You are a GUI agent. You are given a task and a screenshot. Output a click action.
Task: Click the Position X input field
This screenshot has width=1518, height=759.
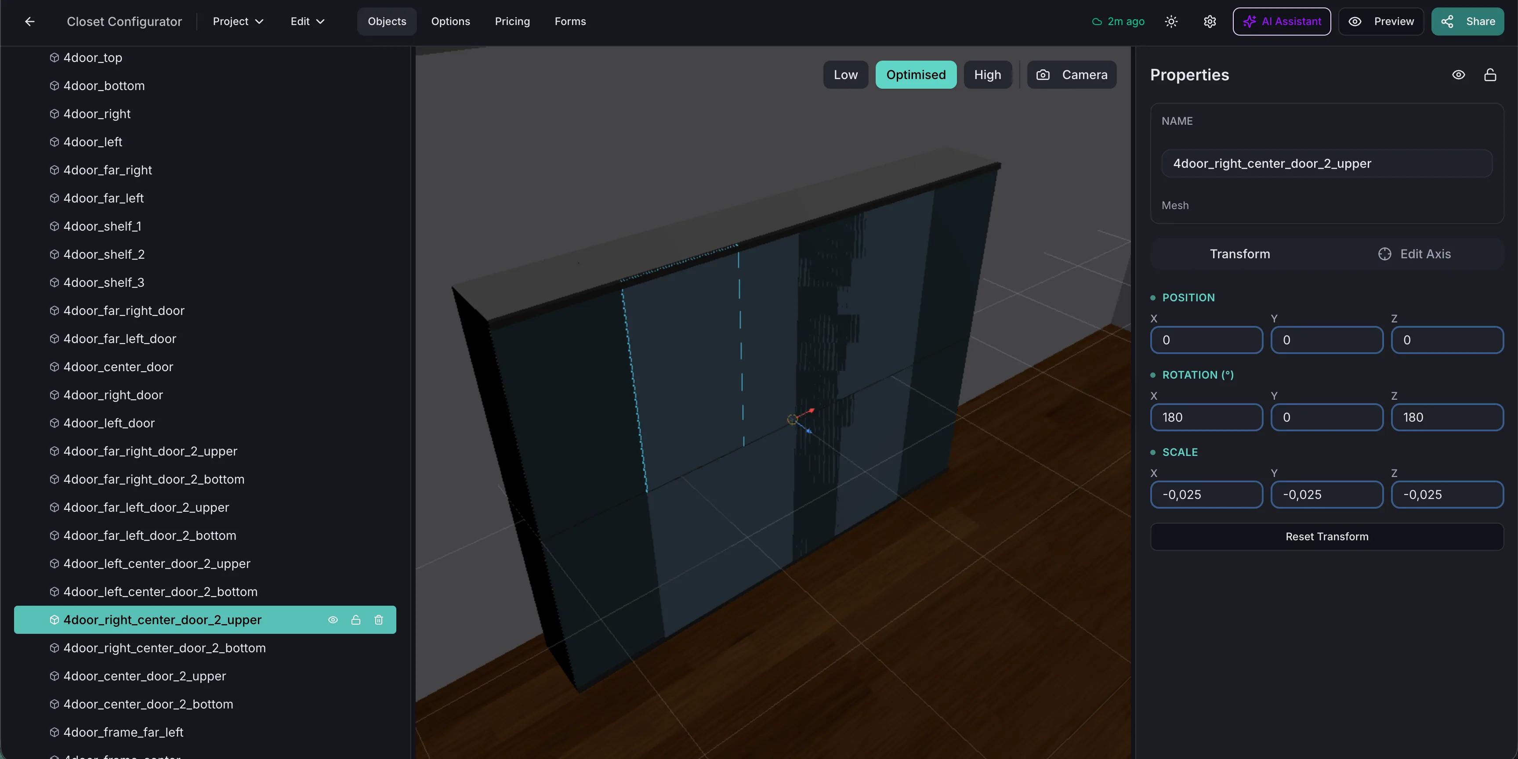pos(1206,340)
